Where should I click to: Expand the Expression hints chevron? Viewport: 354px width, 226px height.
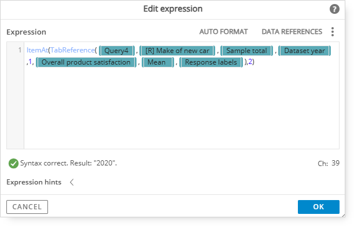[x=72, y=182]
